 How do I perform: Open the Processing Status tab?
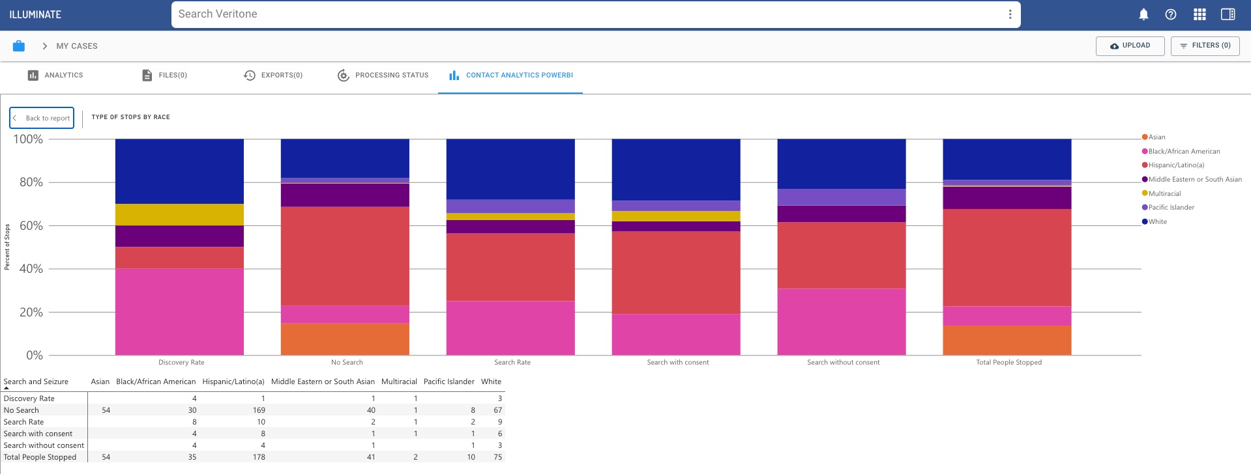click(383, 76)
